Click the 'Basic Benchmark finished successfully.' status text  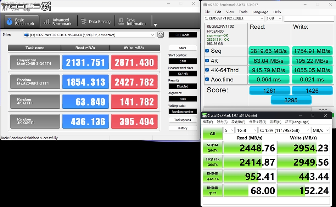click(29, 138)
